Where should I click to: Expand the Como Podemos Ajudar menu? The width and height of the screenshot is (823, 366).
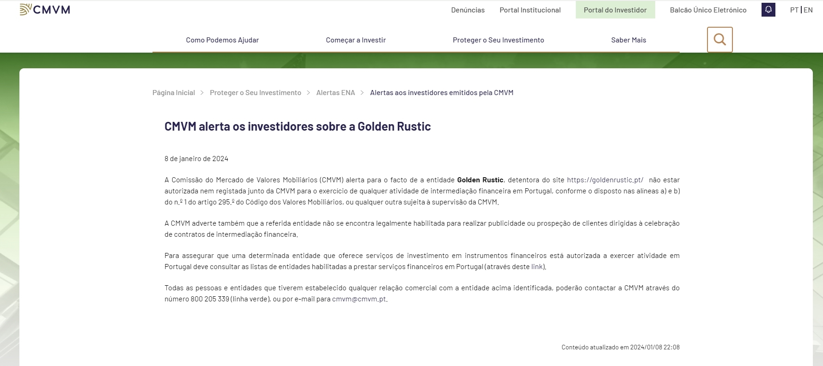coord(222,40)
